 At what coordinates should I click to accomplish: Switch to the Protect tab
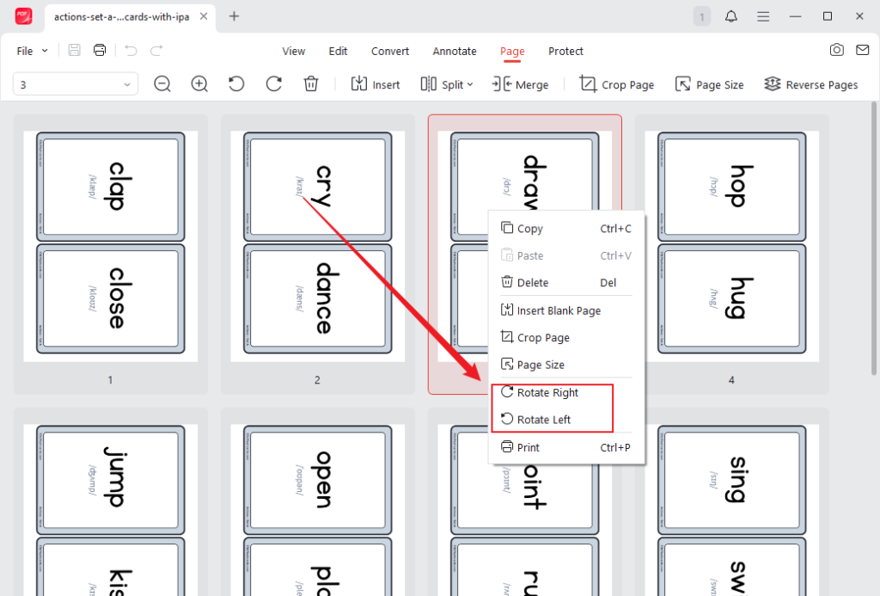click(565, 51)
